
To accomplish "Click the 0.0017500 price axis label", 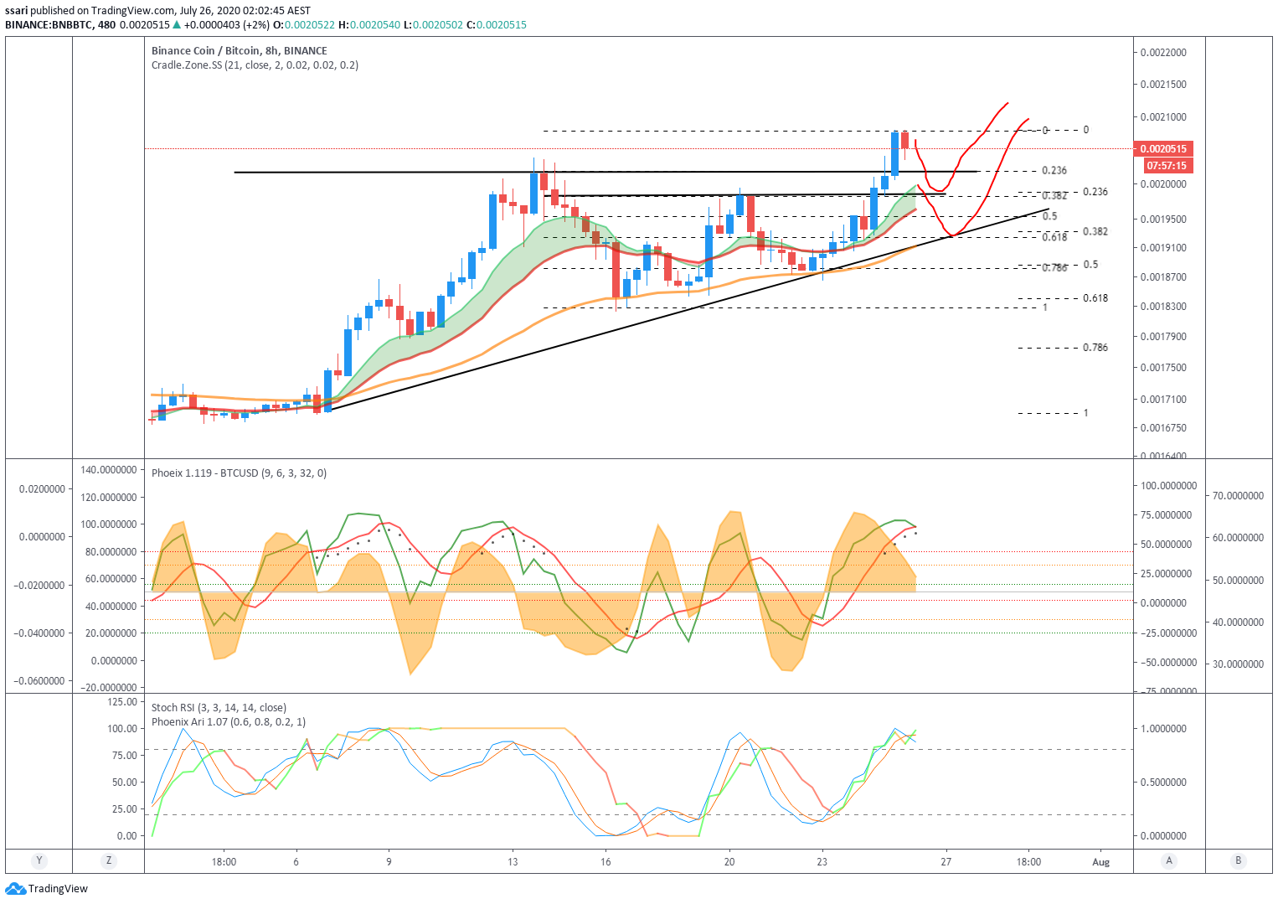I will [1163, 368].
